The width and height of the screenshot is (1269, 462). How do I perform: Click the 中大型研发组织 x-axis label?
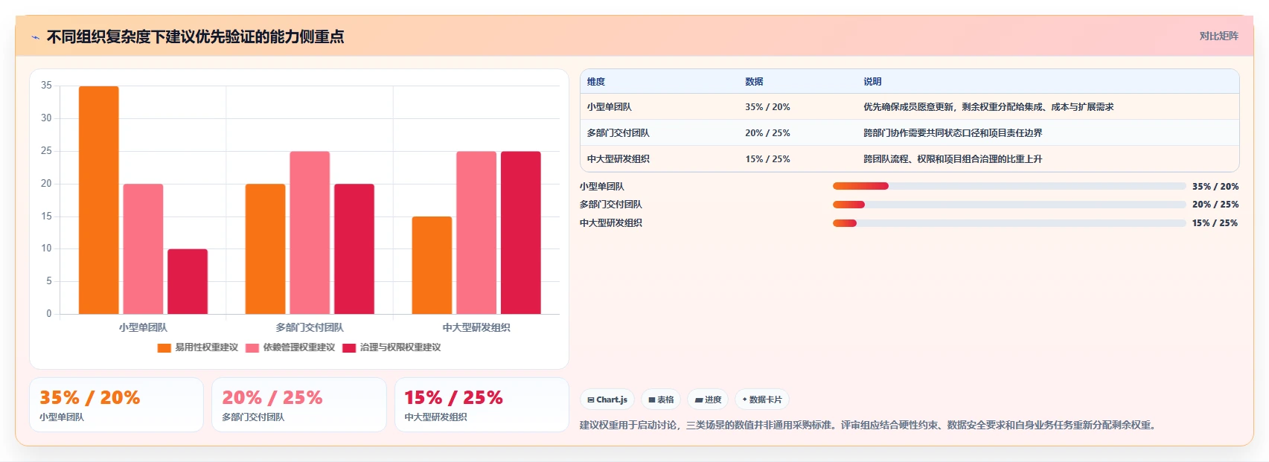(x=476, y=327)
